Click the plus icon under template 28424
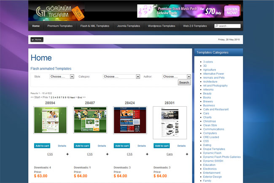This screenshot has width=274, height=183. pyautogui.click(x=147, y=154)
